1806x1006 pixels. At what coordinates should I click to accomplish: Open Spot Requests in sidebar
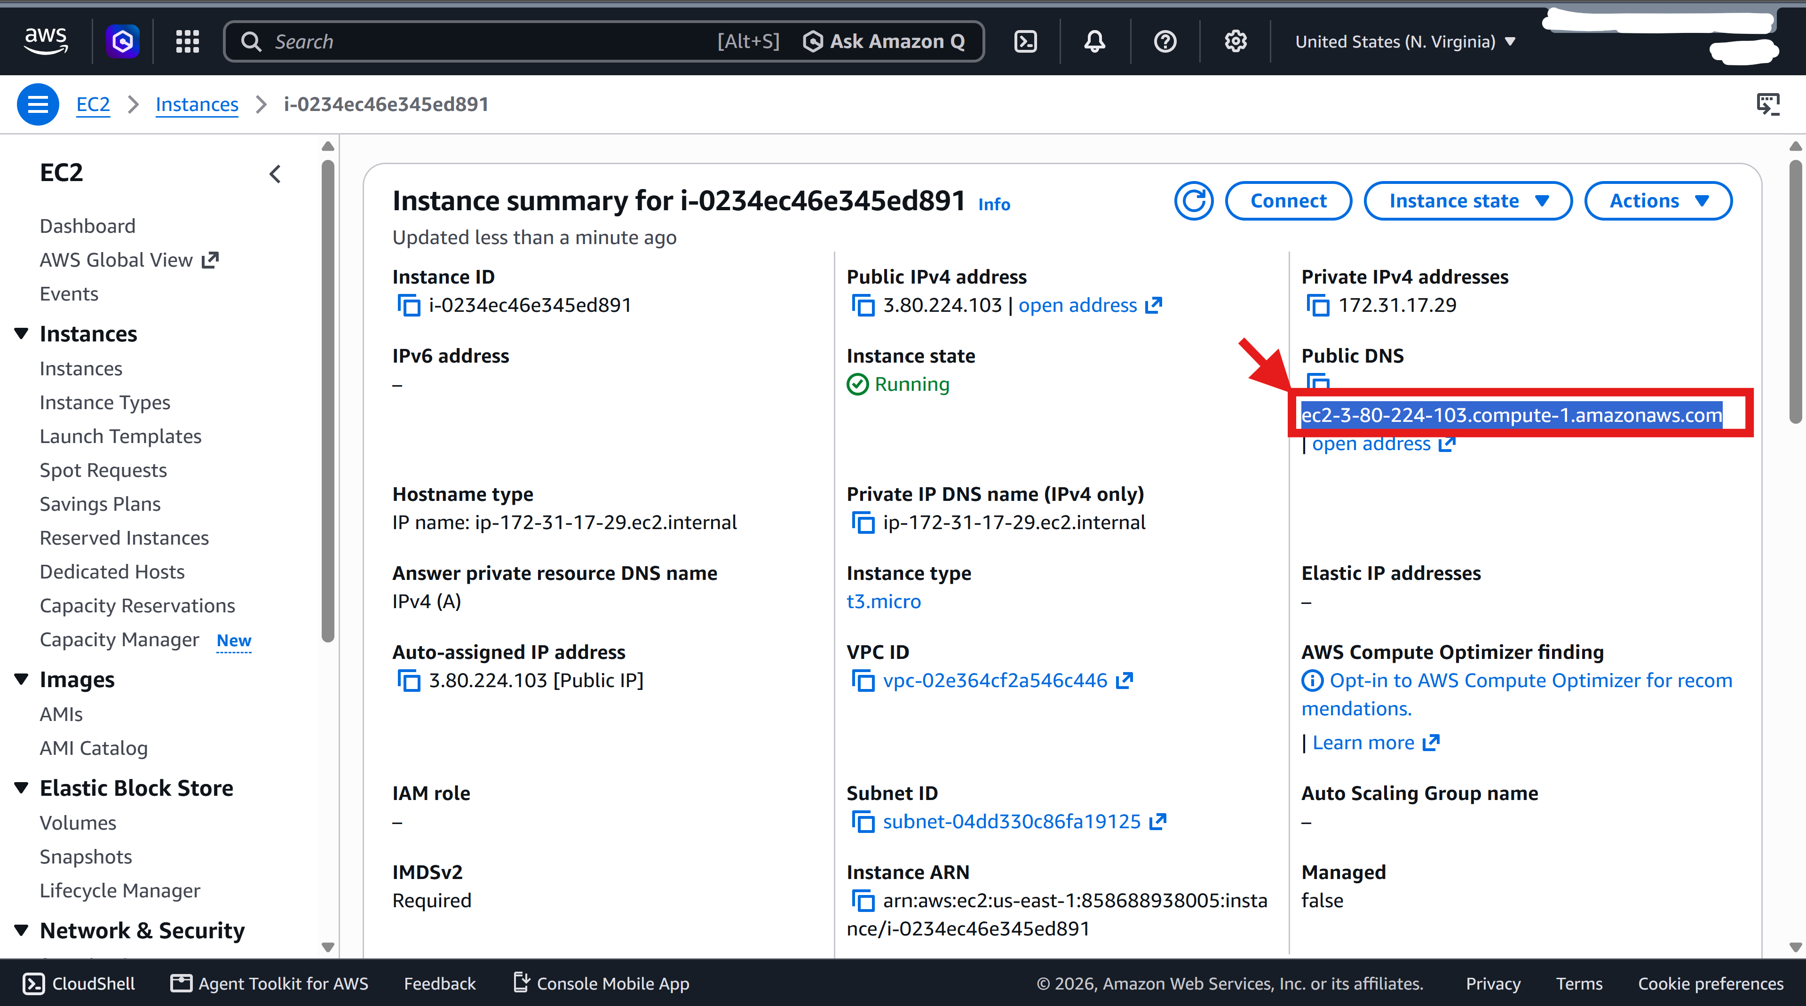tap(103, 470)
